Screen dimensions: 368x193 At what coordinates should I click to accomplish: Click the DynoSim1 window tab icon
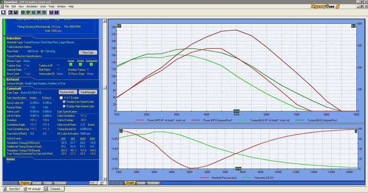point(5,189)
